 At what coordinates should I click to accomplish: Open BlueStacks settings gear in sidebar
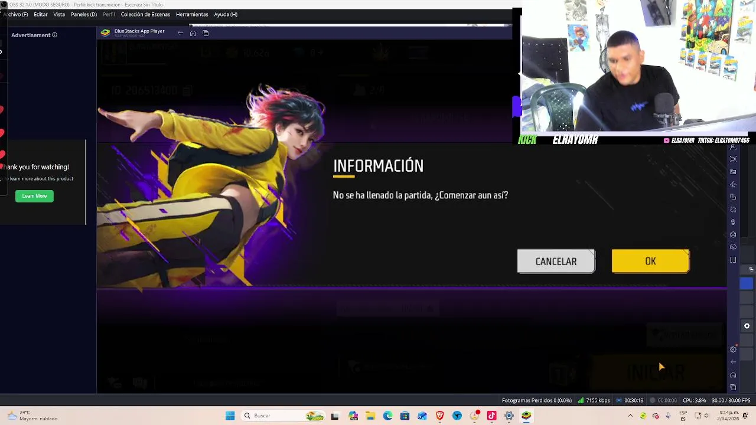coord(733,349)
